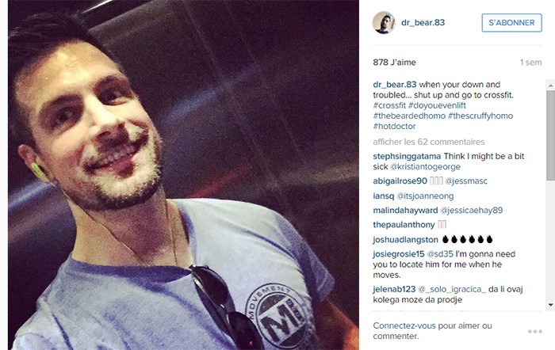Visit stephsinggatama commenter profile

[407, 156]
